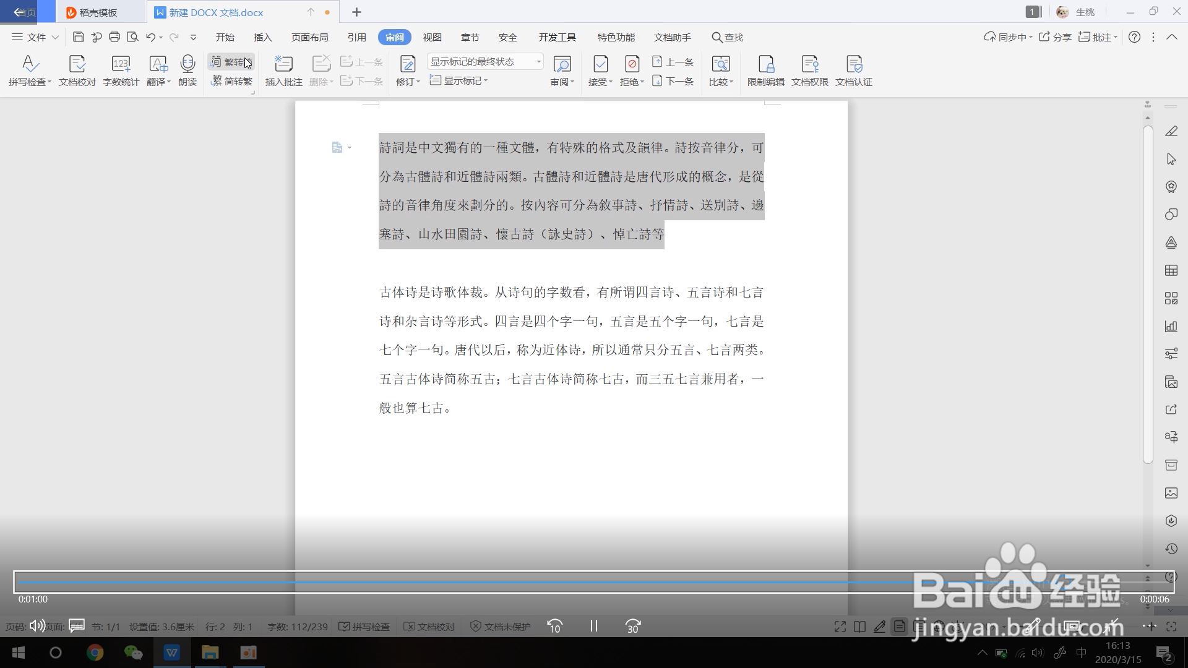This screenshot has width=1188, height=668.
Task: Click the video progress bar
Action: [x=594, y=582]
